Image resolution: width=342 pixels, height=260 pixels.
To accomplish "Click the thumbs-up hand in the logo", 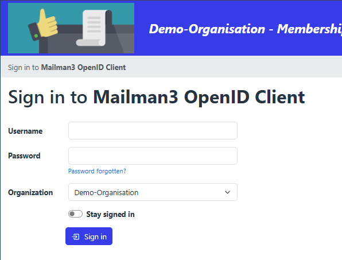I will [46, 24].
